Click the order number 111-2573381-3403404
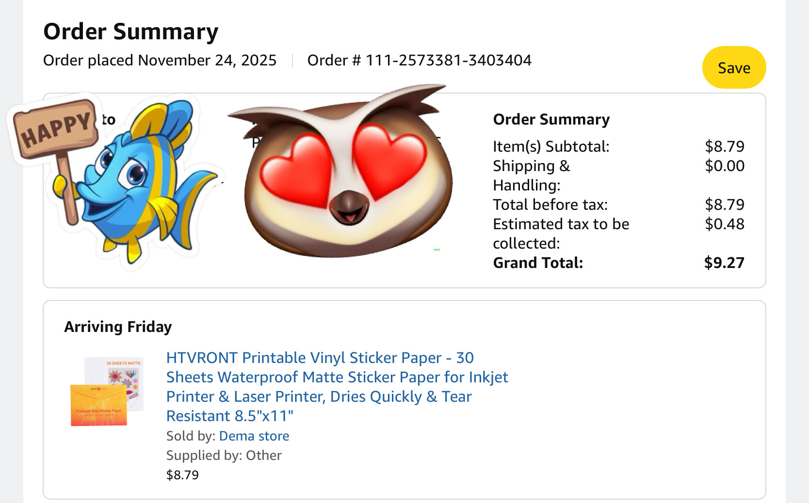 (x=448, y=60)
